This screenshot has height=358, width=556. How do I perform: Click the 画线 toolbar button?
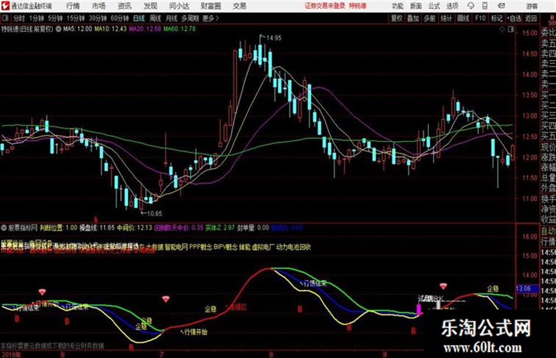pyautogui.click(x=463, y=18)
